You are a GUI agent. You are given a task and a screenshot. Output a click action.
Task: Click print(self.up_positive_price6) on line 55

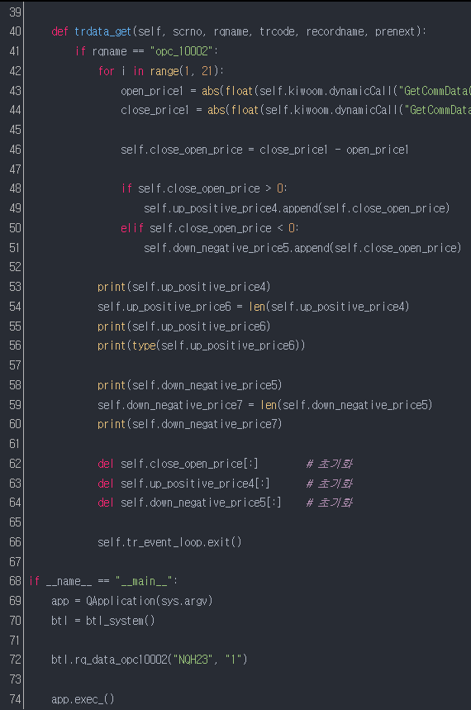[184, 326]
